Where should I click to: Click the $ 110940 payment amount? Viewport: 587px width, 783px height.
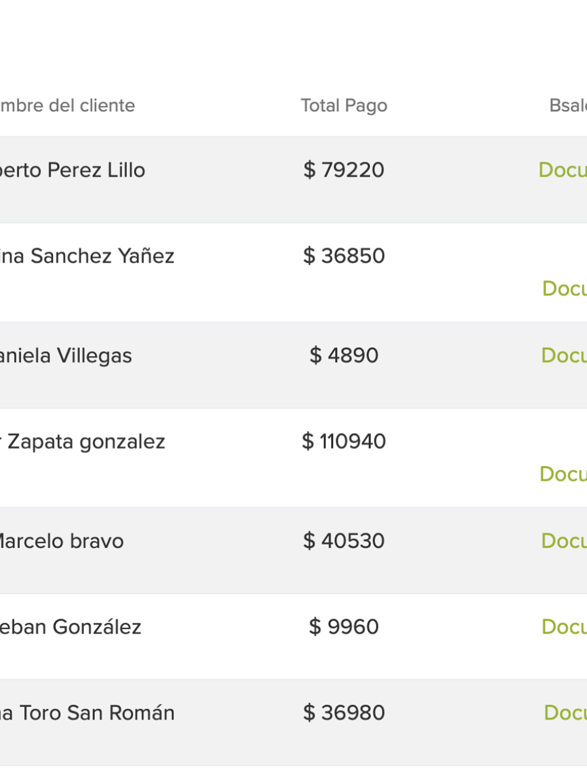(x=344, y=441)
